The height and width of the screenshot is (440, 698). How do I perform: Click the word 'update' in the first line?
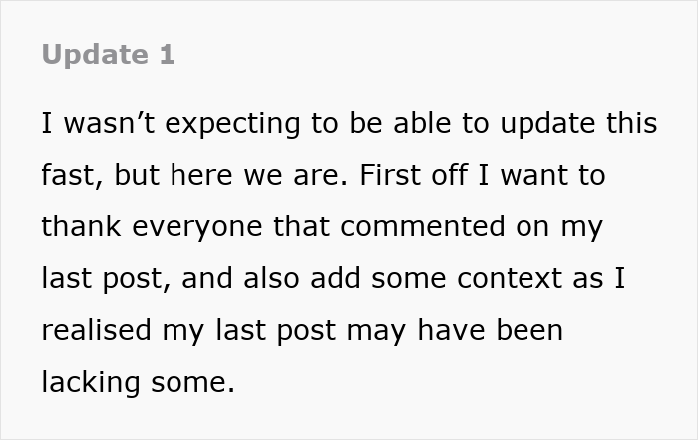click(x=547, y=124)
